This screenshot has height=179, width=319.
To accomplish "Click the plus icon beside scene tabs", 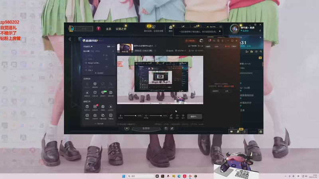I will [x=113, y=51].
